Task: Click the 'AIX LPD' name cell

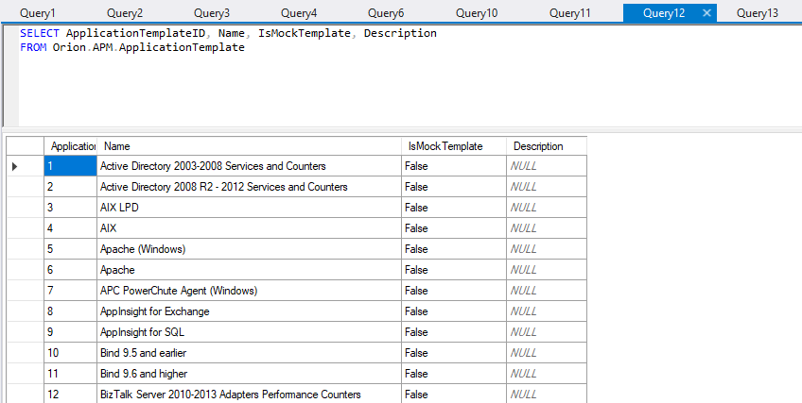Action: click(249, 208)
